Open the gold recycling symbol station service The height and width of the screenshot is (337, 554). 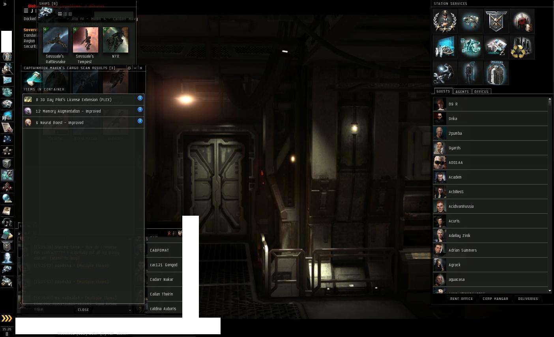point(522,47)
